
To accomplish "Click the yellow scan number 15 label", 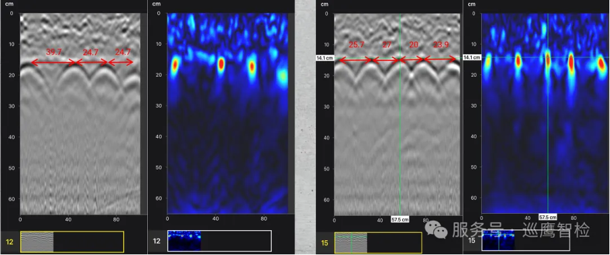I will [x=324, y=244].
